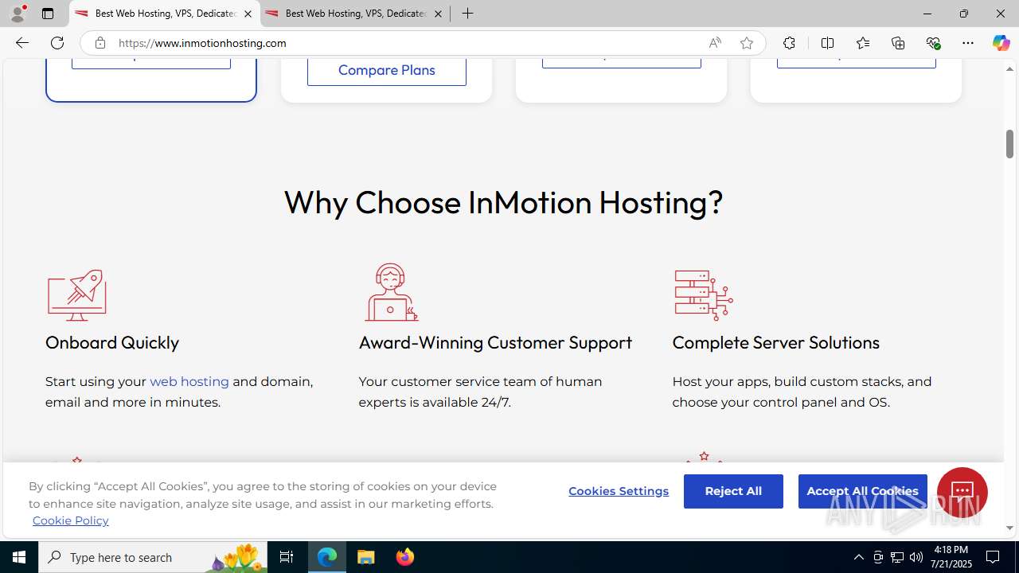Click Award-Winning Customer Support heading
Image resolution: width=1019 pixels, height=573 pixels.
pyautogui.click(x=495, y=342)
